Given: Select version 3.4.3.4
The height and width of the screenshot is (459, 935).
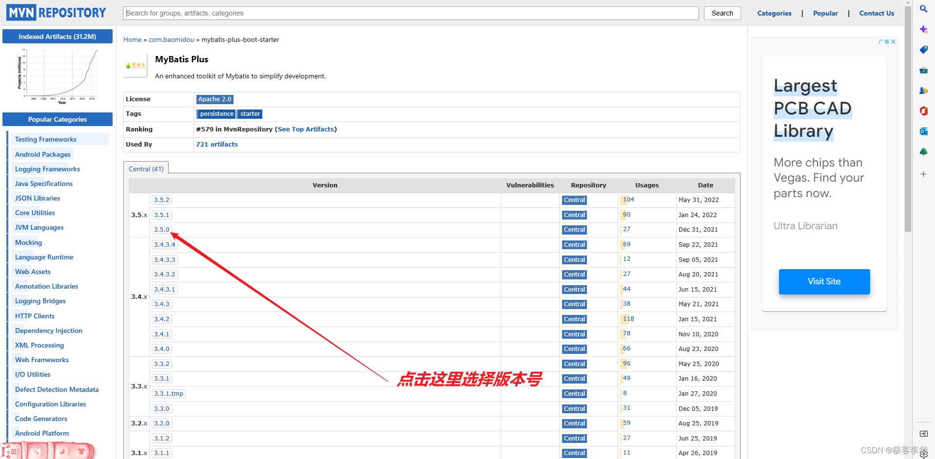Looking at the screenshot, I should click(x=165, y=244).
